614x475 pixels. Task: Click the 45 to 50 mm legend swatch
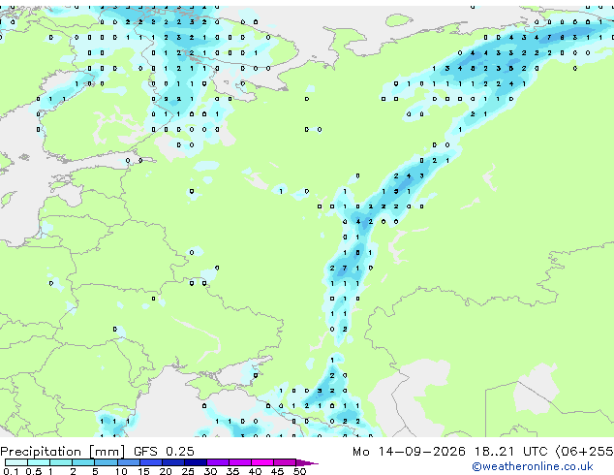[285, 462]
